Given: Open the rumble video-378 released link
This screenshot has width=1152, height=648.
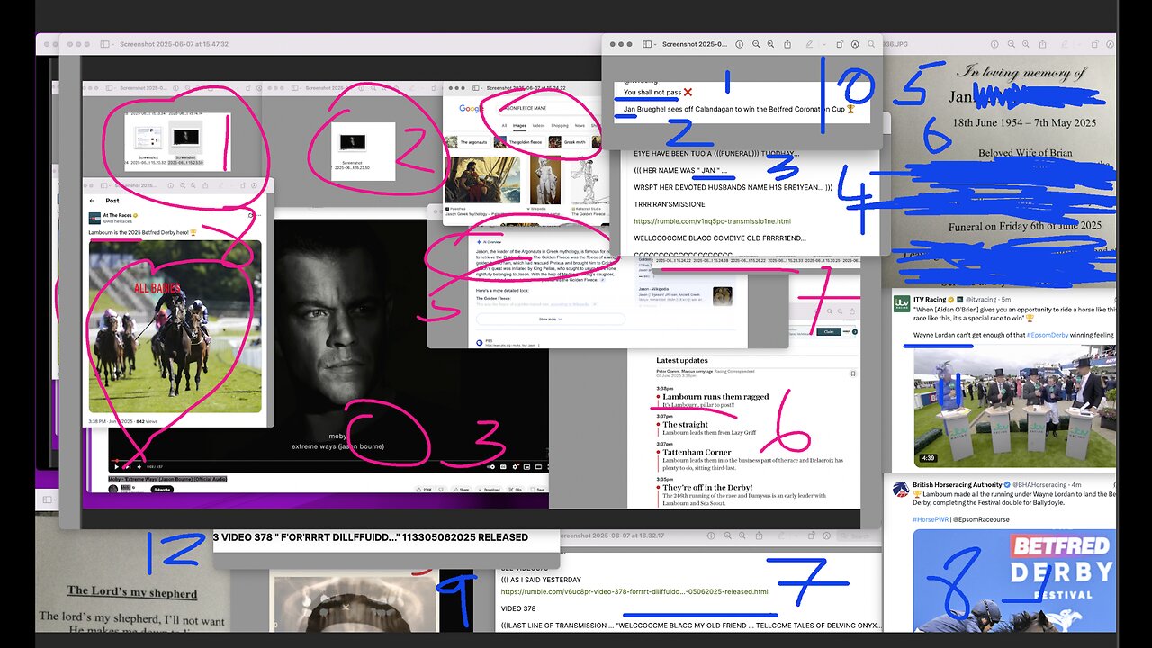Looking at the screenshot, I should coord(634,591).
